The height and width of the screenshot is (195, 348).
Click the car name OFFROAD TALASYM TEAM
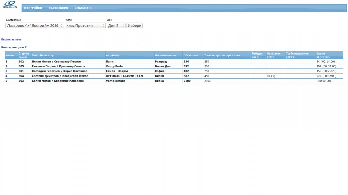(x=124, y=76)
